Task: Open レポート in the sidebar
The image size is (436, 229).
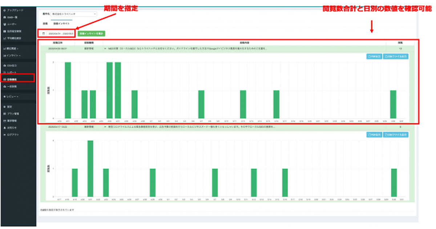Action: click(x=12, y=73)
